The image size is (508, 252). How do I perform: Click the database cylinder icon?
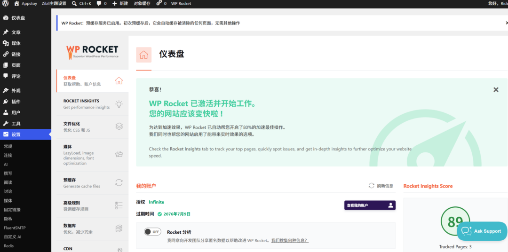tap(119, 228)
